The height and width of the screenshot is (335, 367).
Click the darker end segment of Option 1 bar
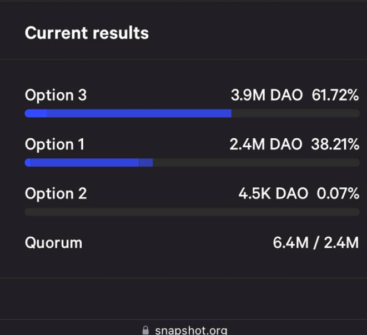146,163
